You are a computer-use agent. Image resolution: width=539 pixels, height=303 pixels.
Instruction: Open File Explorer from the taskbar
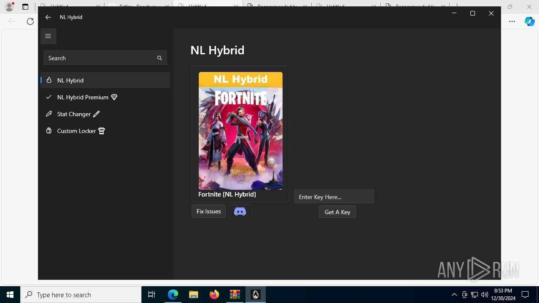coord(194,295)
